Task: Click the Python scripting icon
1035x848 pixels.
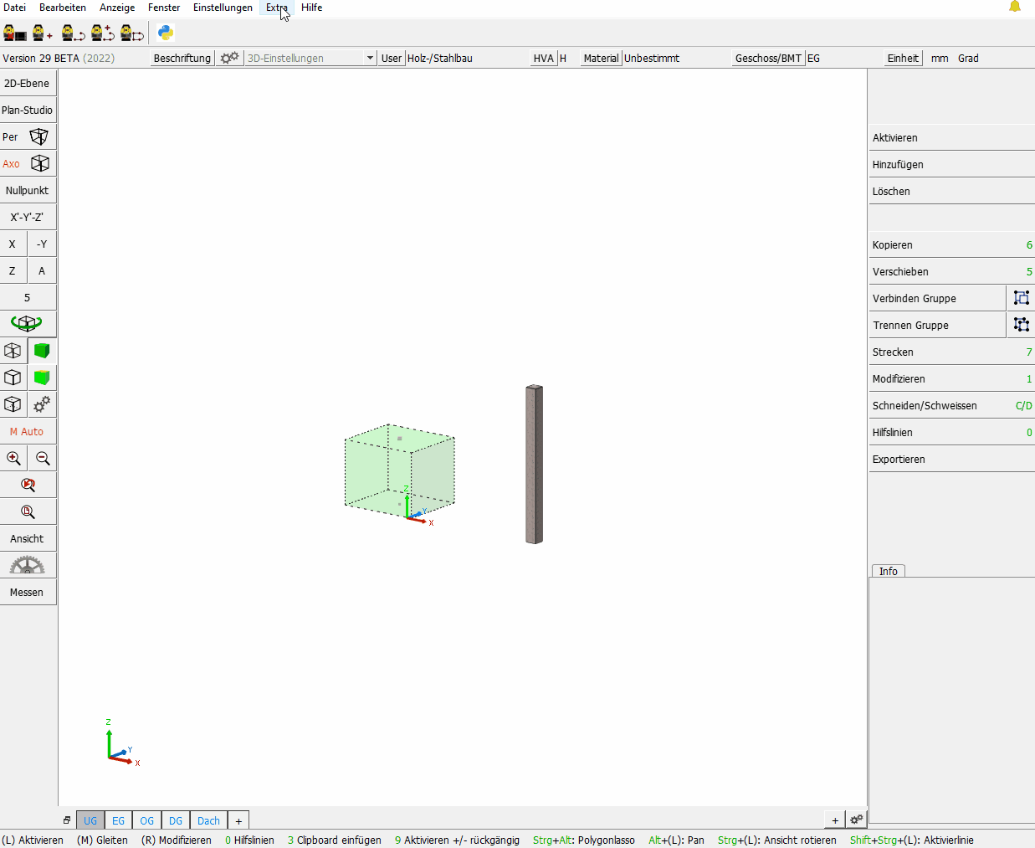Action: (x=166, y=33)
